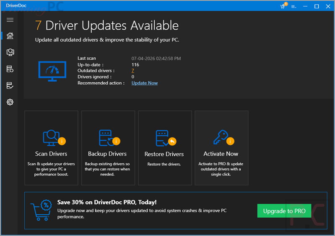Minimize the DriverDoc window
Screen dimensions: 335x236
pos(305,6)
